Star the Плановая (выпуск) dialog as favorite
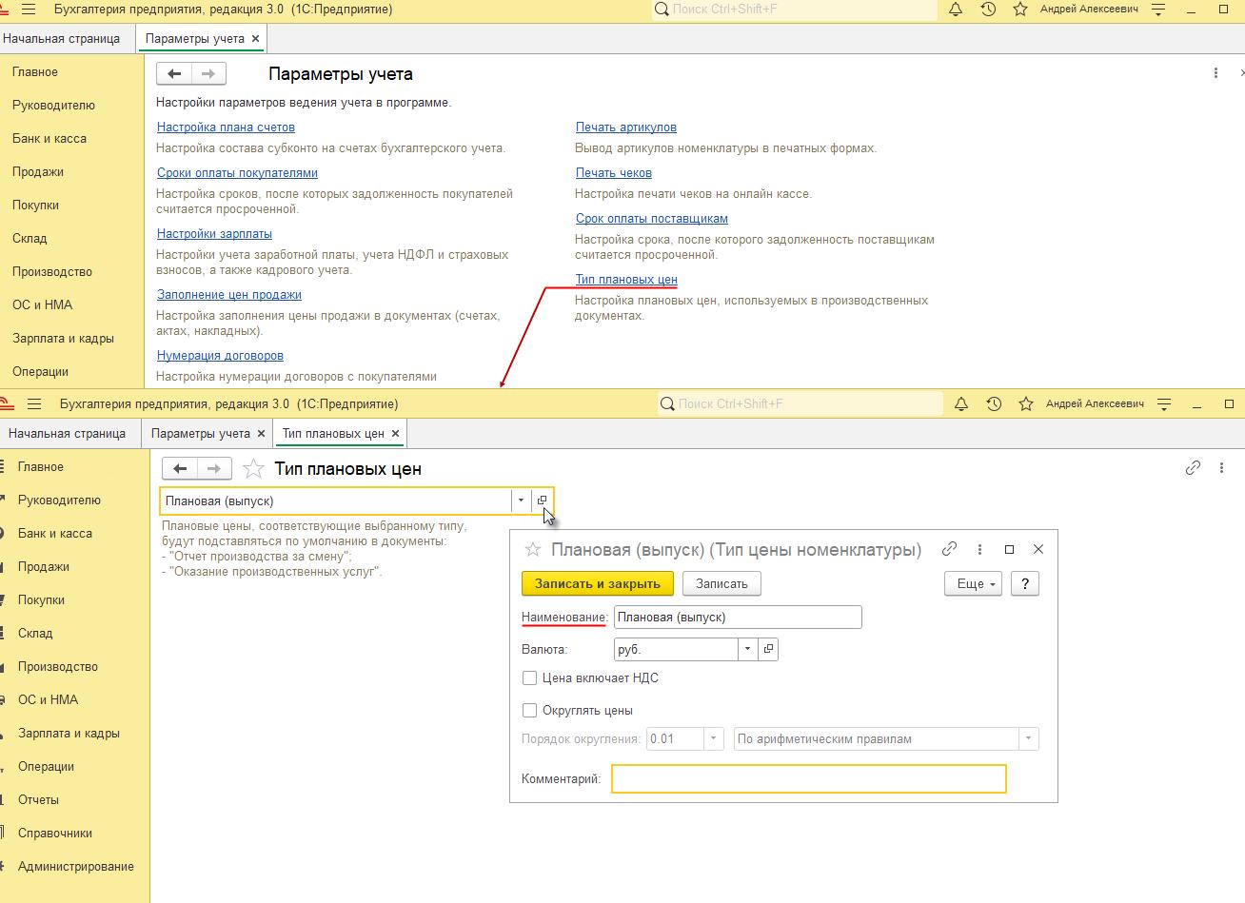Screen dimensions: 1245x903 point(533,549)
